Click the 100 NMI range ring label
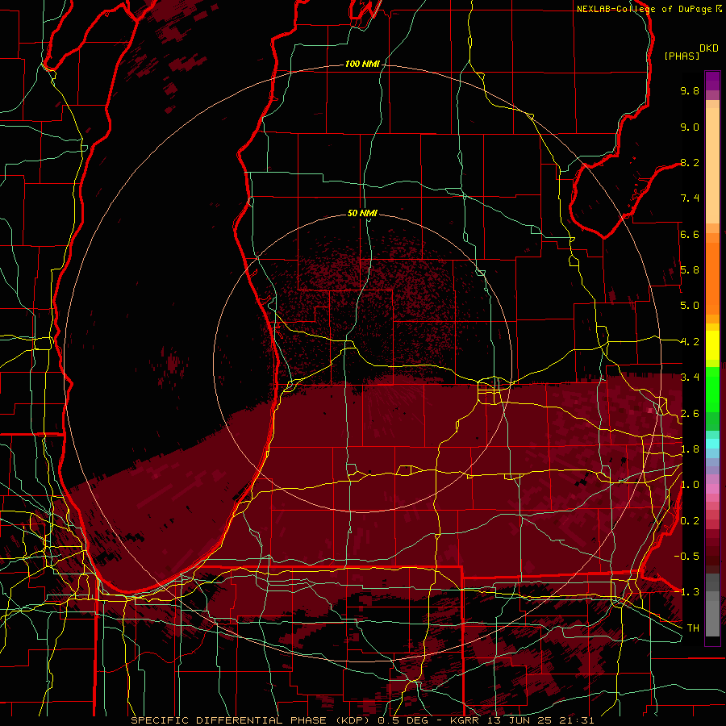Image resolution: width=726 pixels, height=726 pixels. (362, 64)
